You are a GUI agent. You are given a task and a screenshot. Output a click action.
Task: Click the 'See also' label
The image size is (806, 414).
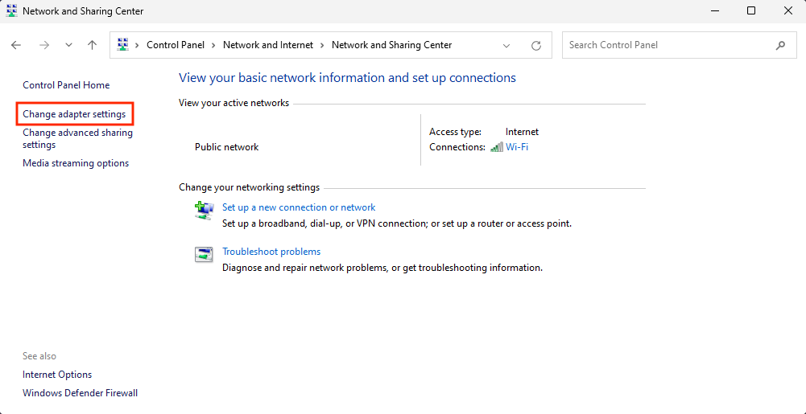click(39, 356)
